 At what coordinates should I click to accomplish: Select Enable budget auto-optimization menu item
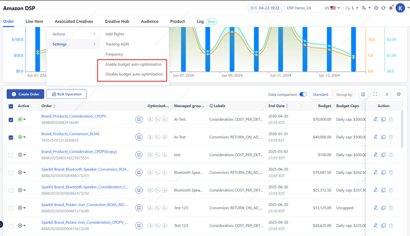134,64
